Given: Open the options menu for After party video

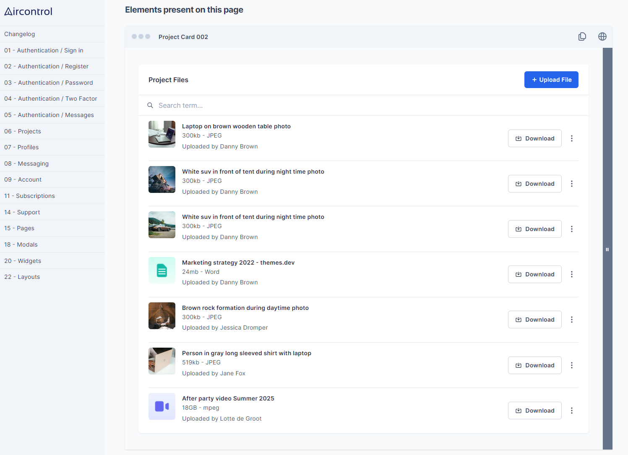Looking at the screenshot, I should (x=572, y=411).
